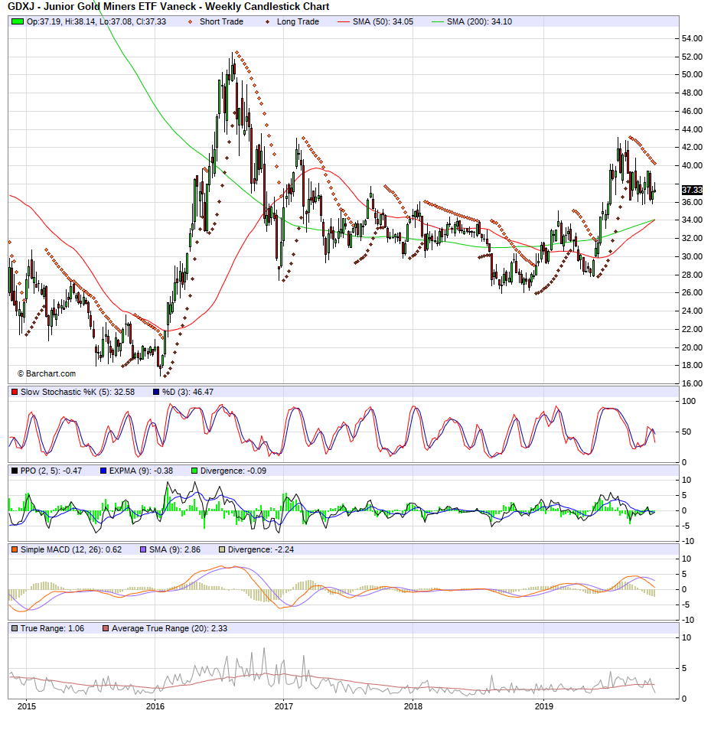The image size is (711, 730).
Task: Click the 44.00 price axis label
Action: (x=692, y=129)
